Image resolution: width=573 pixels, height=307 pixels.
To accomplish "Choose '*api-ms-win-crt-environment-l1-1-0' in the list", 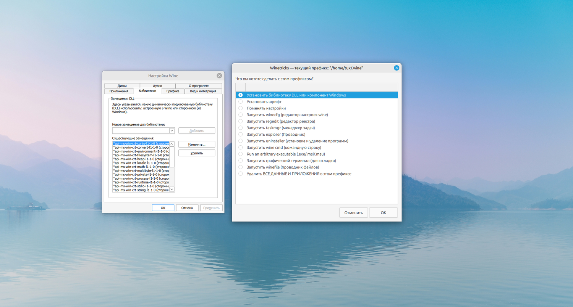I will pyautogui.click(x=141, y=151).
